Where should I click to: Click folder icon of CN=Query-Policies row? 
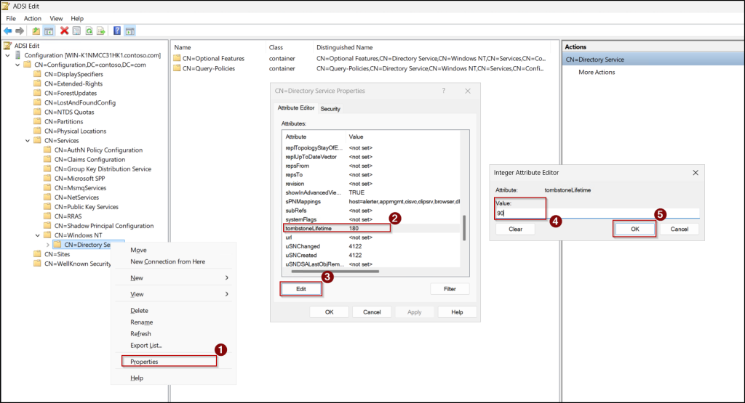[x=177, y=68]
